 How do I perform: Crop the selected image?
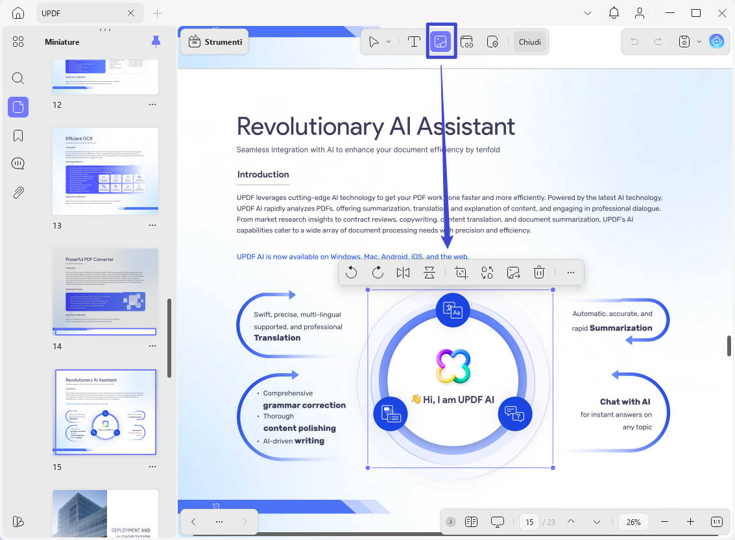(461, 272)
